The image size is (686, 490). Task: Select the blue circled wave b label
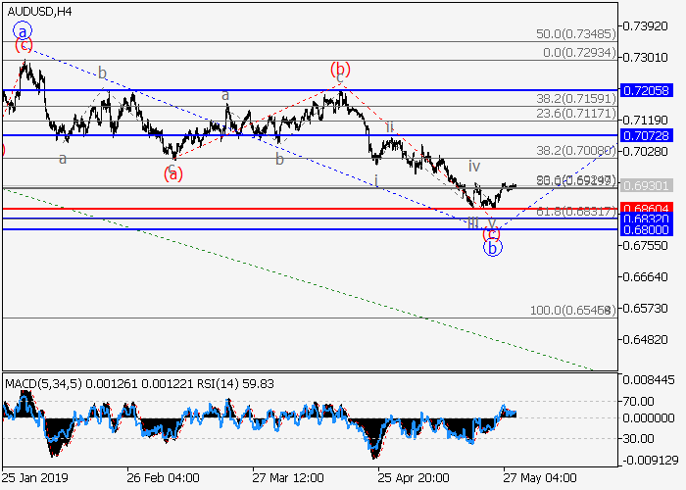pyautogui.click(x=493, y=248)
